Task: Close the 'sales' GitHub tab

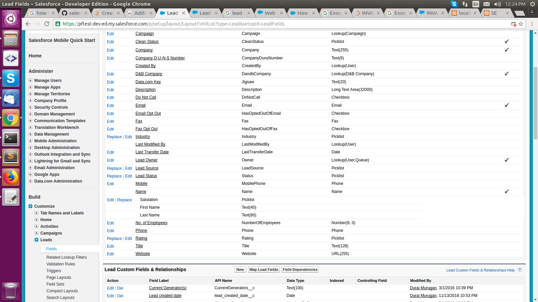Action: coord(86,13)
